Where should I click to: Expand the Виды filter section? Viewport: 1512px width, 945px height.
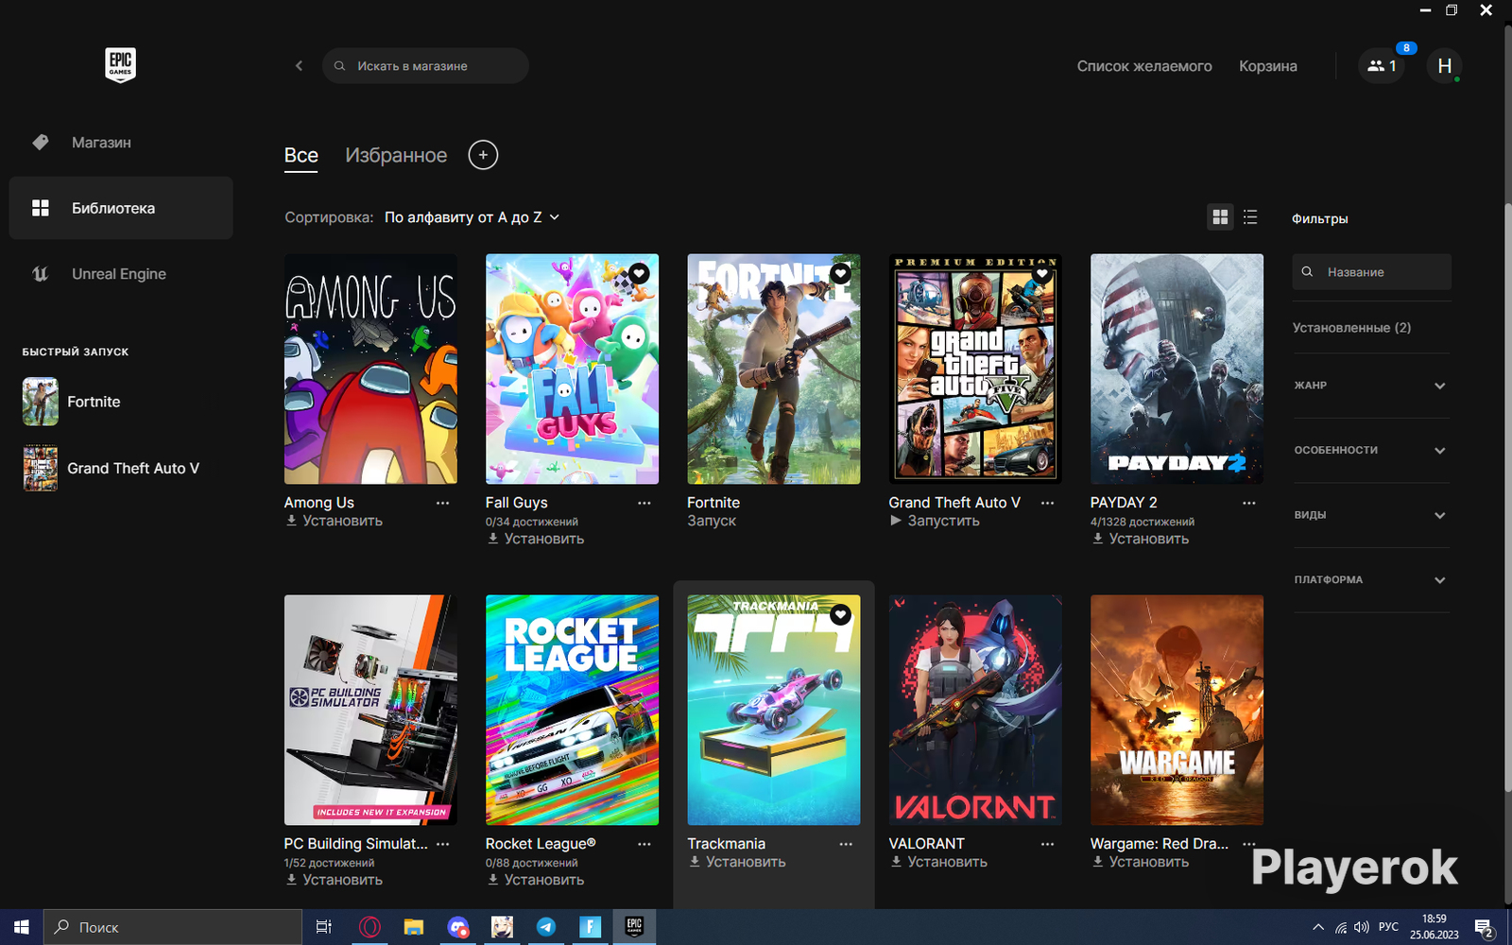tap(1370, 515)
